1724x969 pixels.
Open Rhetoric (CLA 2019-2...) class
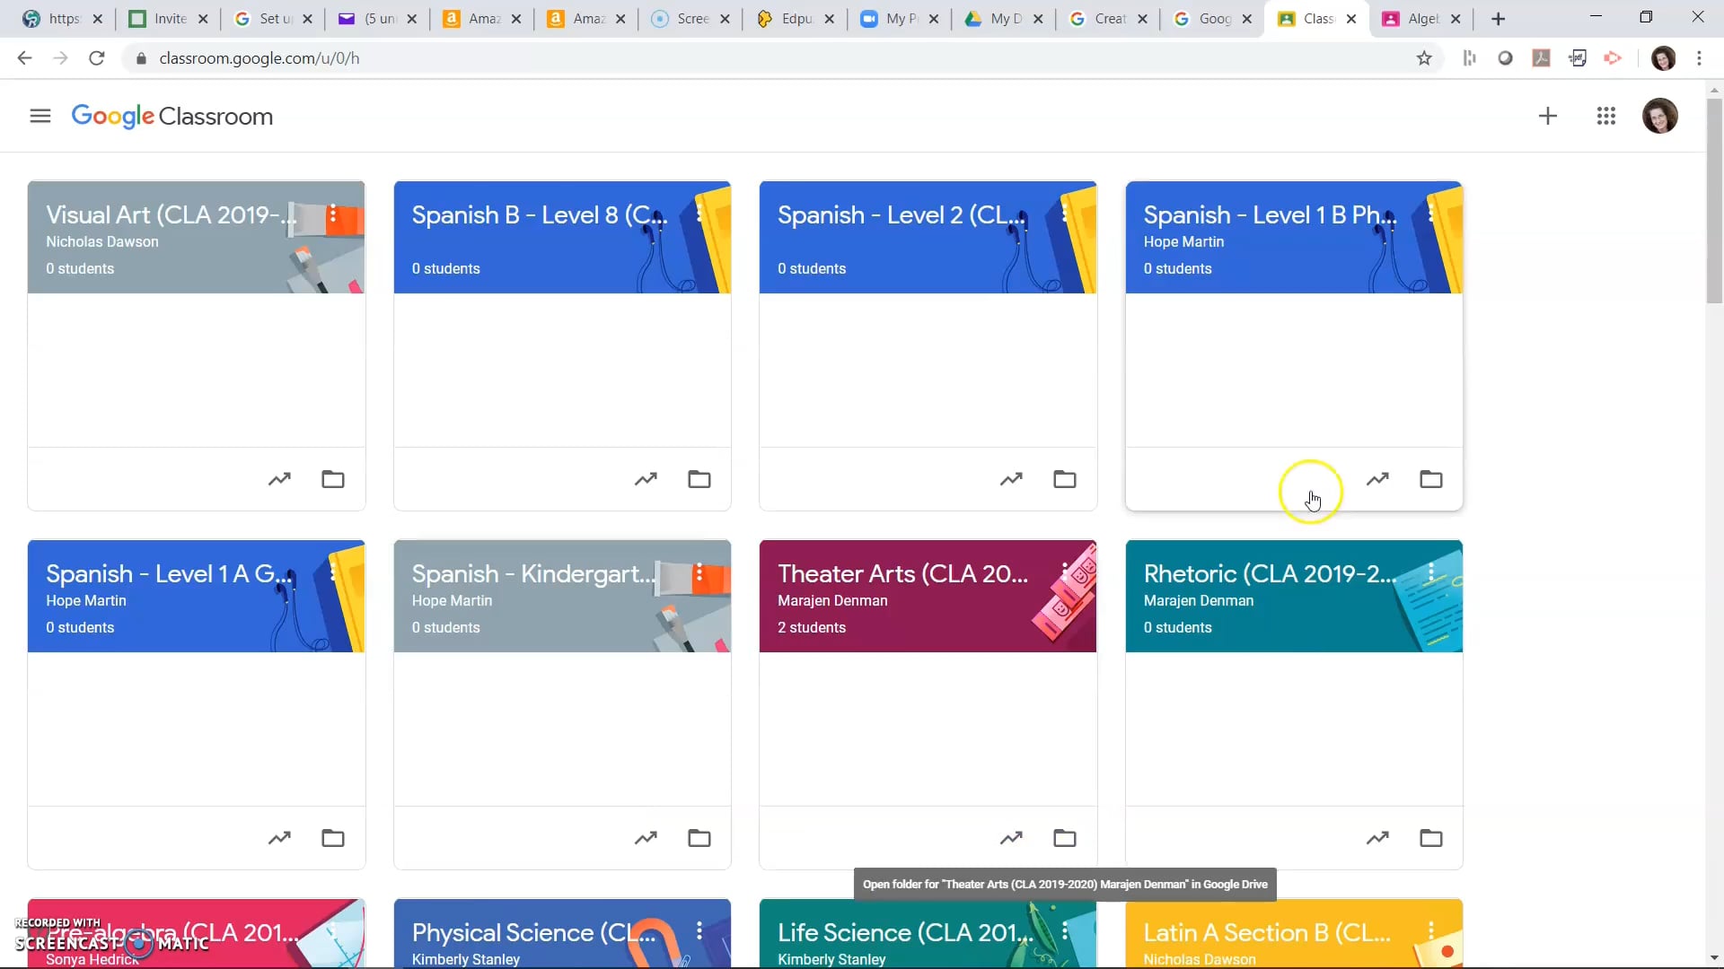[1270, 574]
